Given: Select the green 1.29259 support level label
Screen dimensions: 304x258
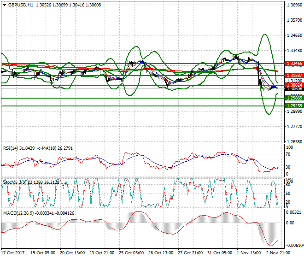Looking at the screenshot, I should (x=294, y=106).
